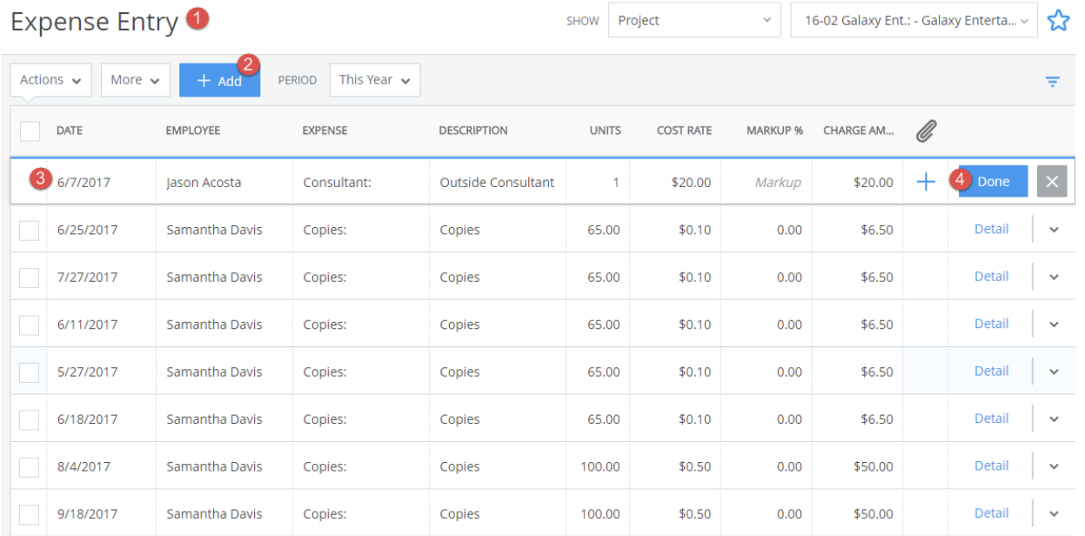Select the $0.50 cost rate in 8/4/2017 row

694,466
